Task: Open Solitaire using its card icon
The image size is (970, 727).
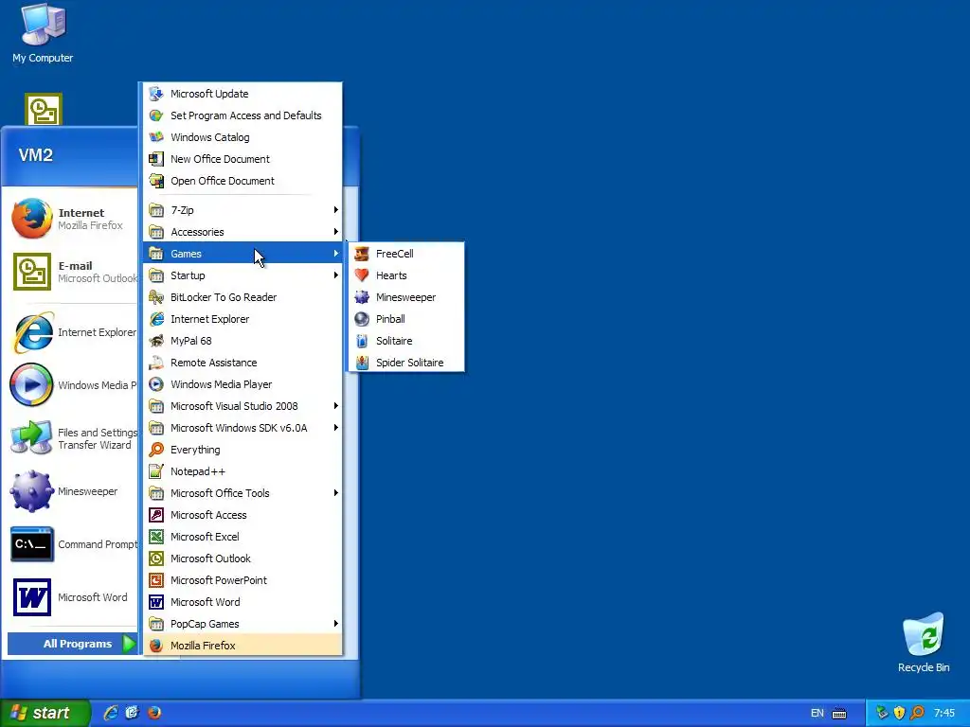Action: coord(362,341)
